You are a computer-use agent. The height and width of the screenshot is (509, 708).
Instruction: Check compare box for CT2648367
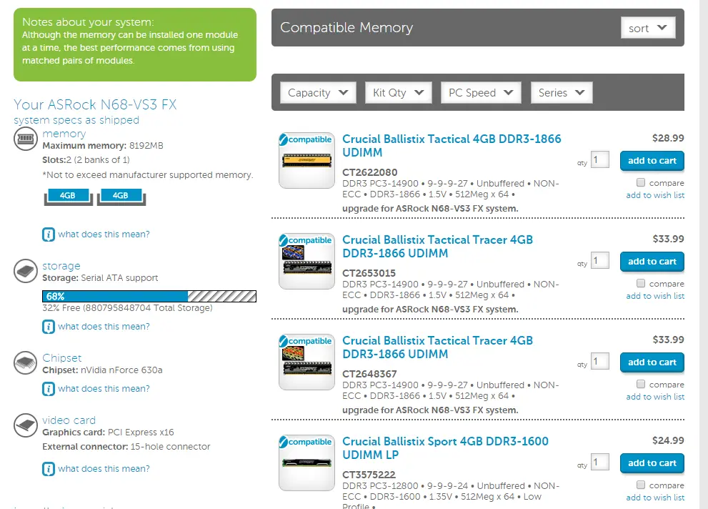click(641, 384)
